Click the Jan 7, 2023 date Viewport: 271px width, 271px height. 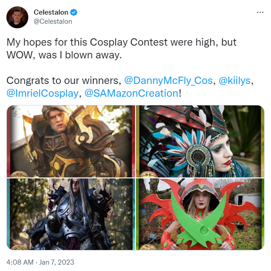(57, 262)
